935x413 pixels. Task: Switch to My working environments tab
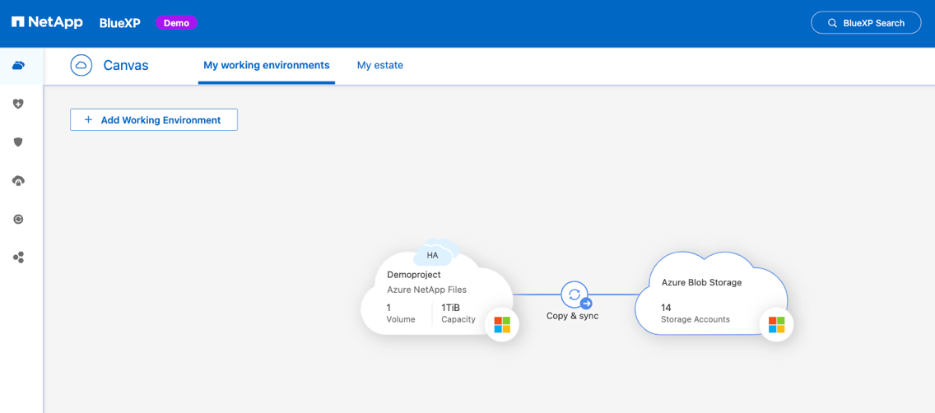point(266,65)
